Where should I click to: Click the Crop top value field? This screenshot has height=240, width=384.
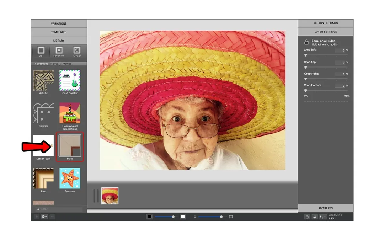pyautogui.click(x=340, y=63)
